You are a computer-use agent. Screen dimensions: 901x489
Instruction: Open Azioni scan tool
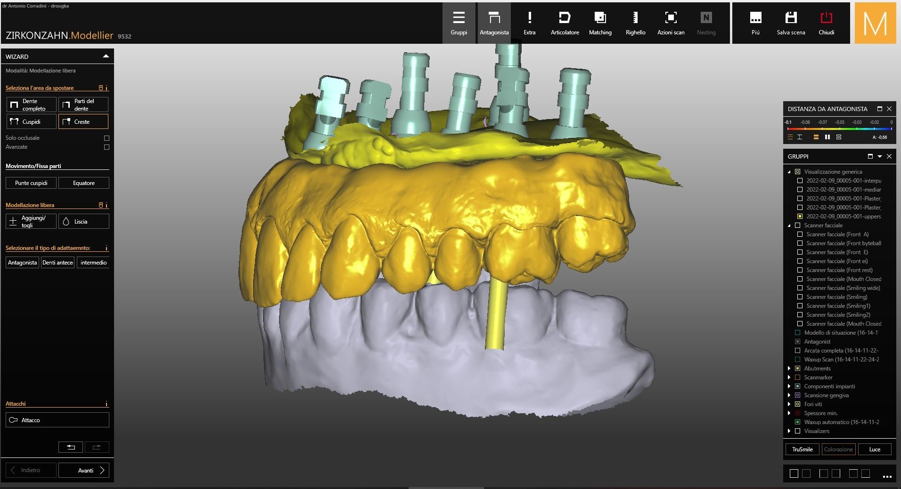point(671,23)
